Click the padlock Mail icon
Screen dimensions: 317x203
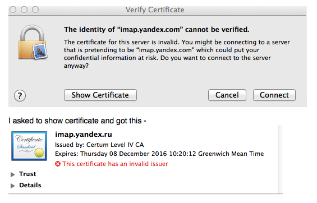pyautogui.click(x=33, y=43)
